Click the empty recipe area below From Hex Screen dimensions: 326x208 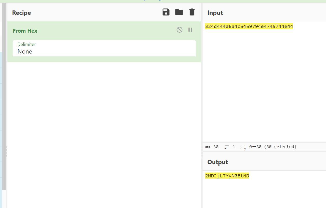click(x=104, y=127)
